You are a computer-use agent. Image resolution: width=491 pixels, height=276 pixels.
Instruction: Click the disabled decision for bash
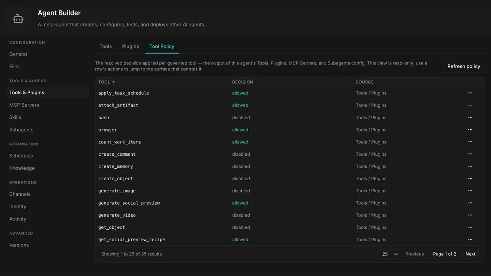(241, 118)
